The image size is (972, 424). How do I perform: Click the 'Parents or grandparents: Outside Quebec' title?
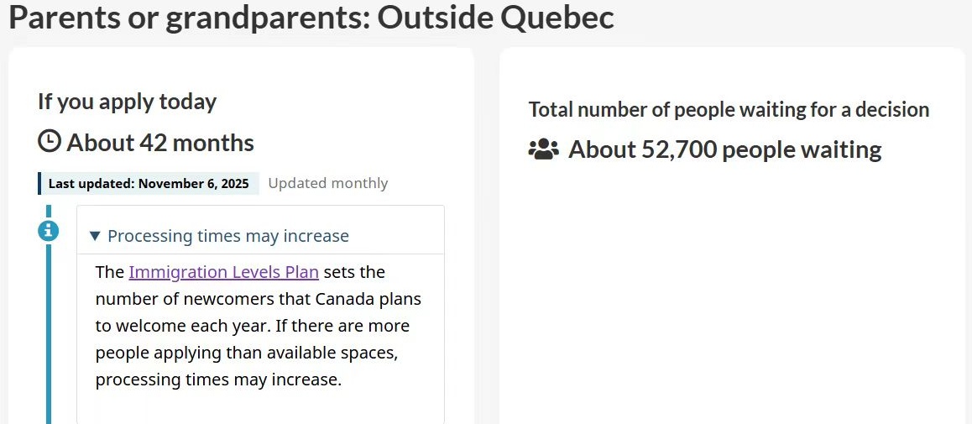(311, 17)
